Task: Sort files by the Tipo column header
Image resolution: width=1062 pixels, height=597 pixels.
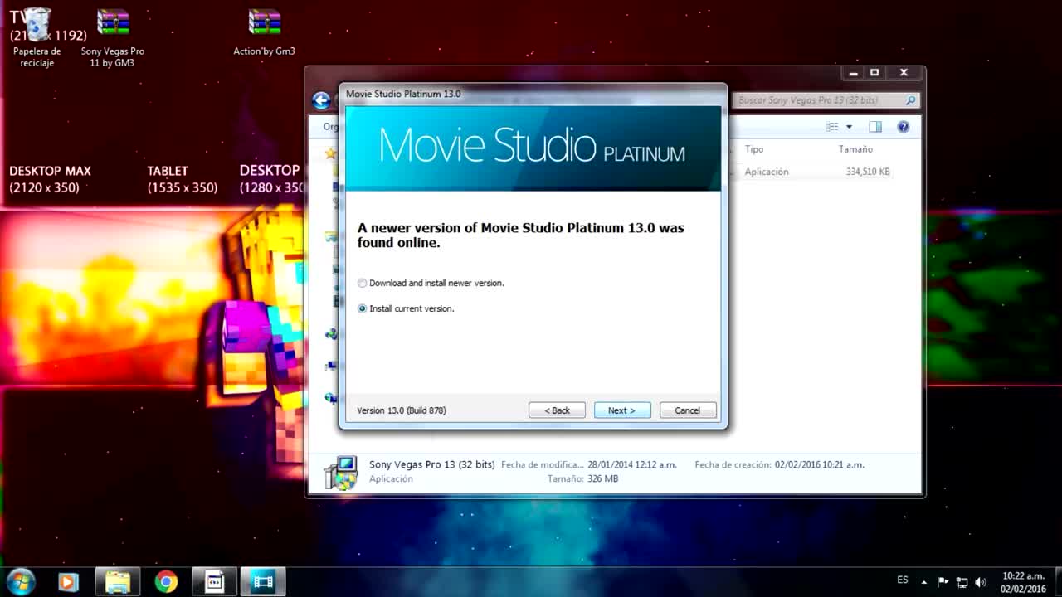Action: 753,149
